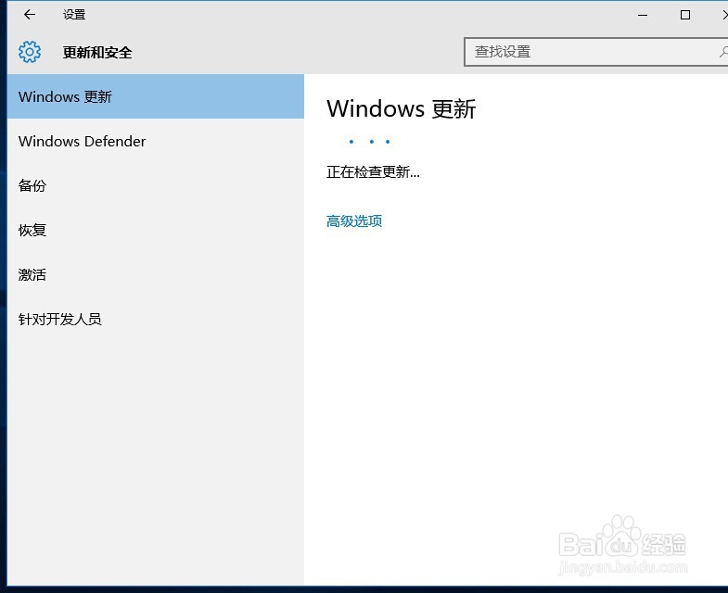728x593 pixels.
Task: Open the 备份 section
Action: [156, 185]
